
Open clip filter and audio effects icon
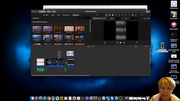[132, 15]
